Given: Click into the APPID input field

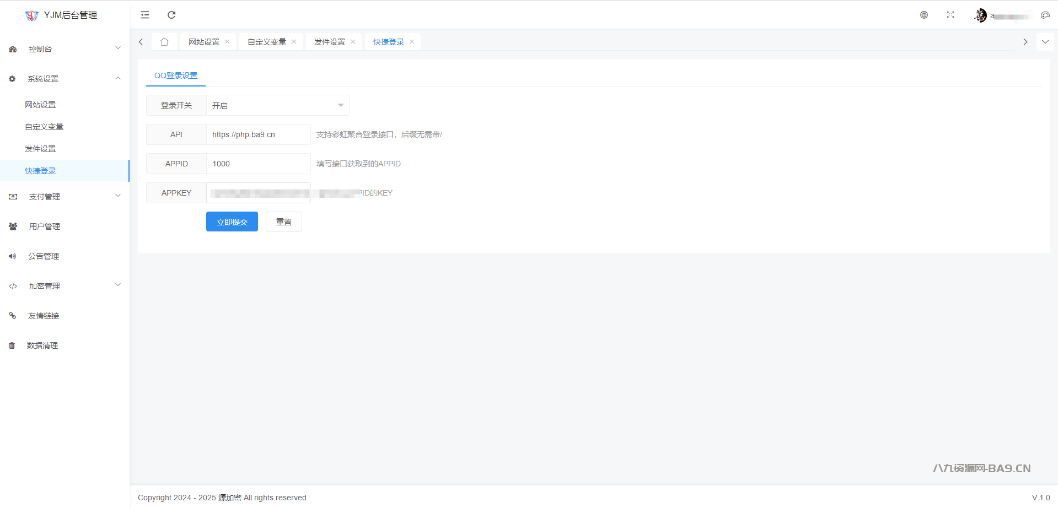Looking at the screenshot, I should (x=258, y=164).
